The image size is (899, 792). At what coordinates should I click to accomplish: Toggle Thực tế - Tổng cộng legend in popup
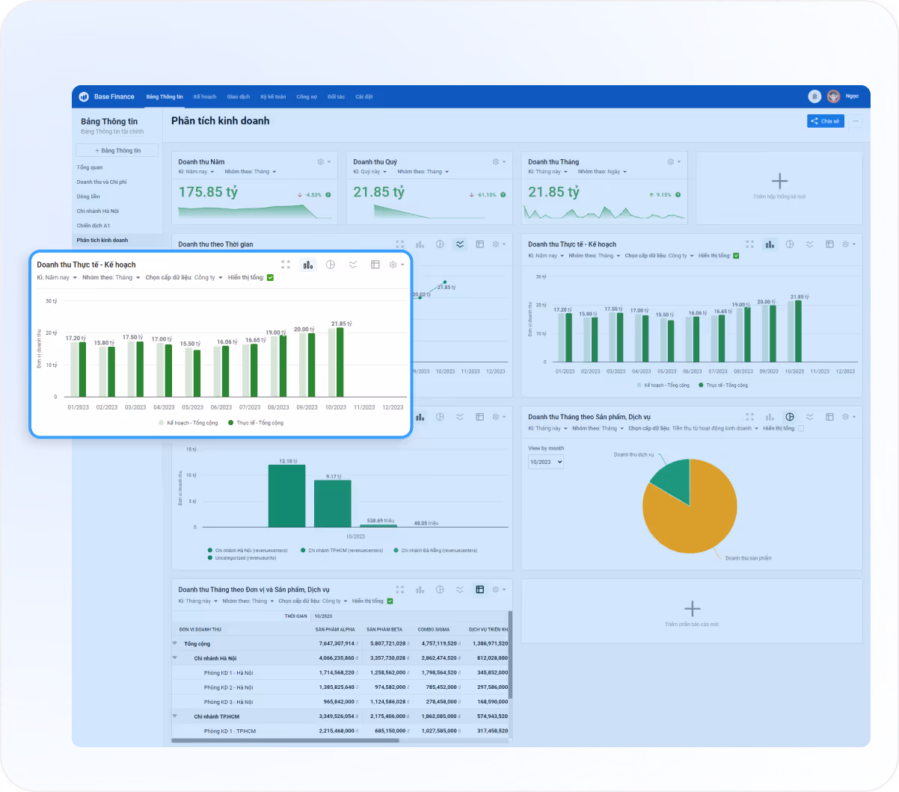coord(257,423)
